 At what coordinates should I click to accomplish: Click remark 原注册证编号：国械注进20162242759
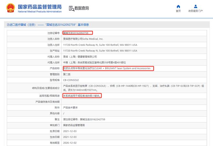tap(84, 120)
